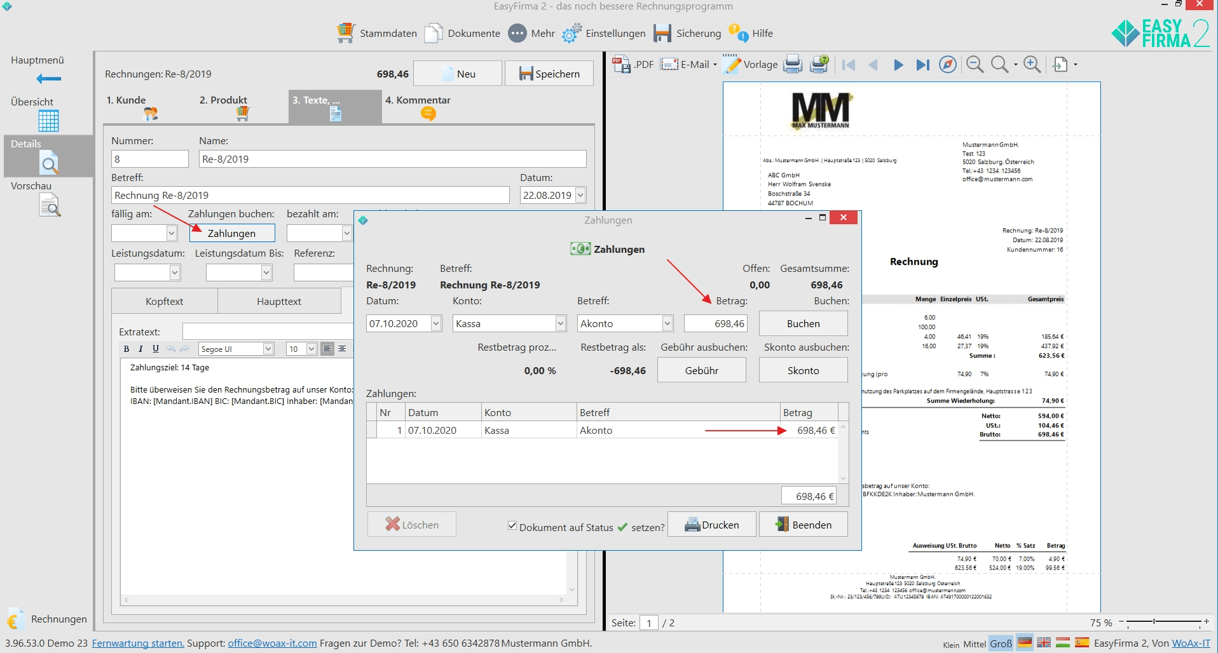Toggle bold formatting in Extratext editor
Image resolution: width=1218 pixels, height=653 pixels.
(x=127, y=349)
